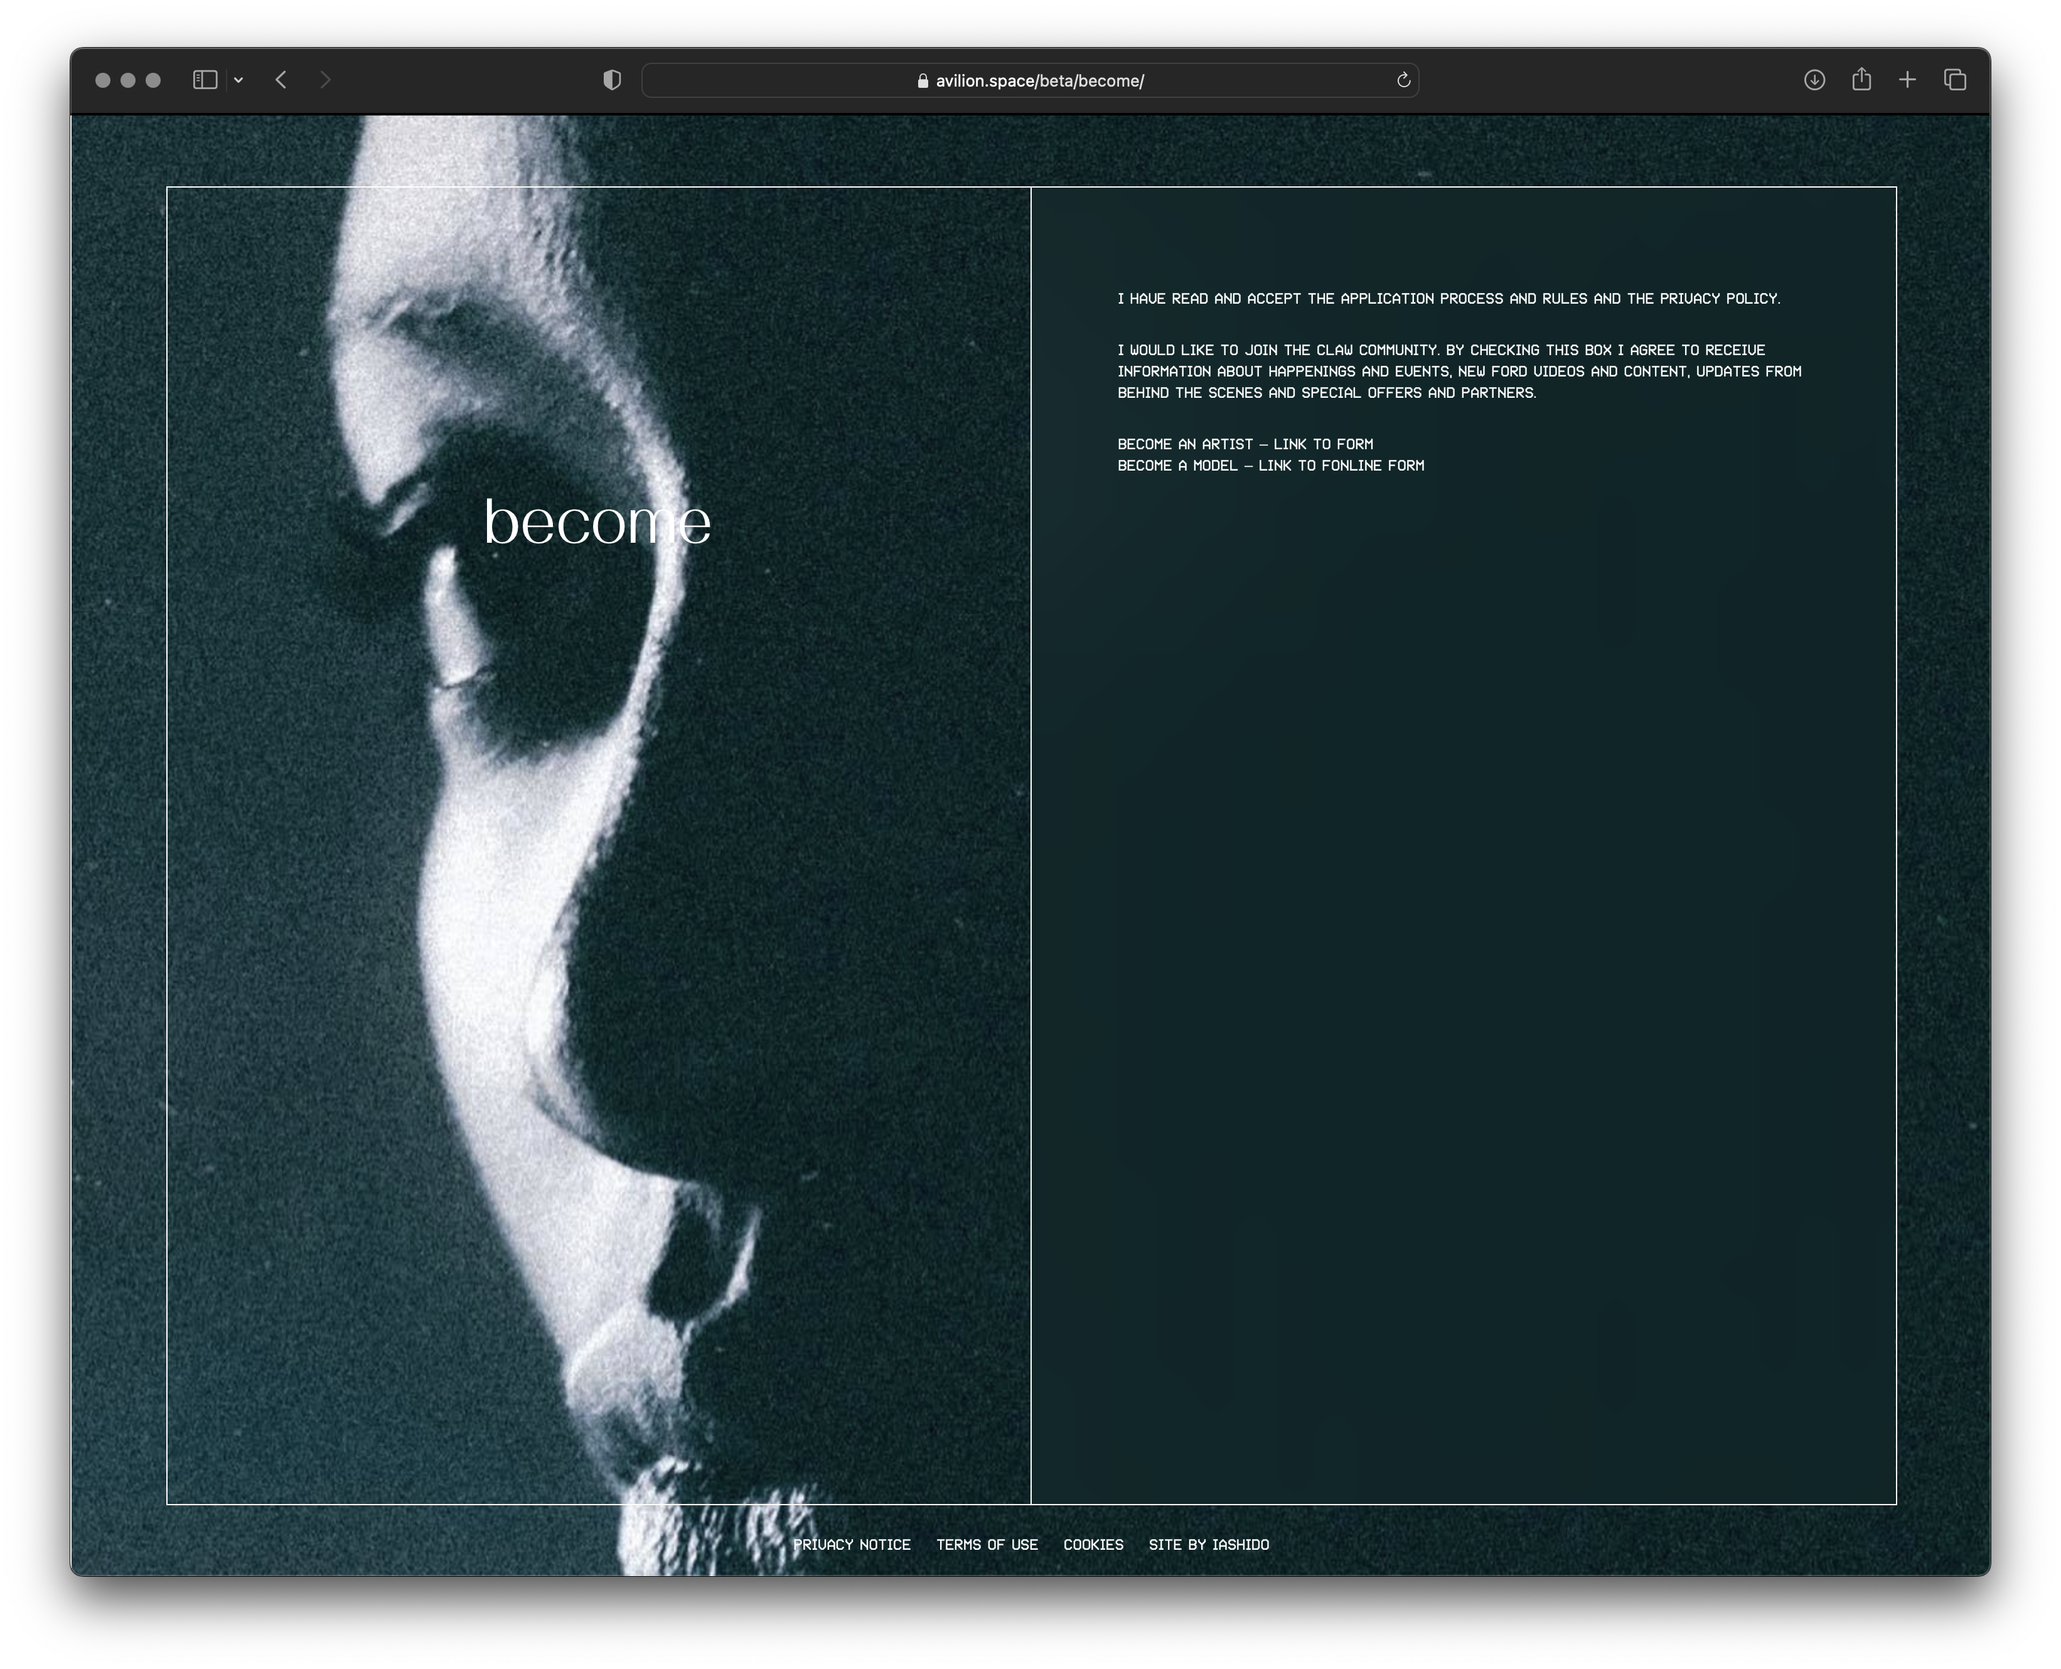Viewport: 2061px width, 1669px height.
Task: Click Become an Artist link to form
Action: click(x=1245, y=444)
